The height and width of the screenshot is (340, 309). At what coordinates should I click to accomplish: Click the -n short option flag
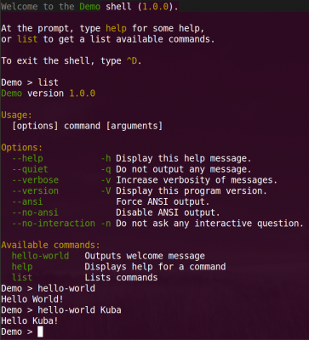click(106, 224)
